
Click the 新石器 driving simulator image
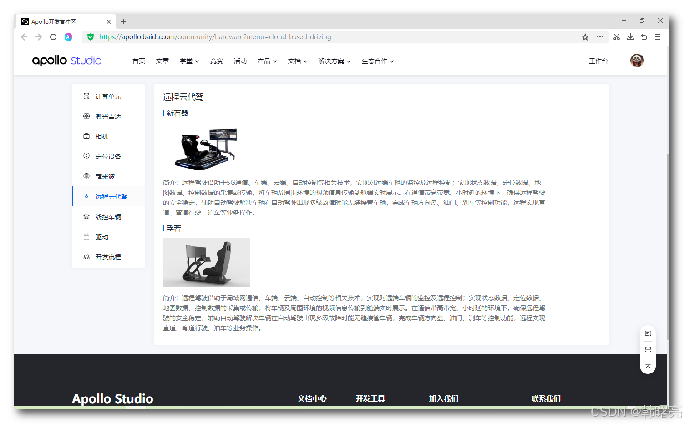pos(206,148)
